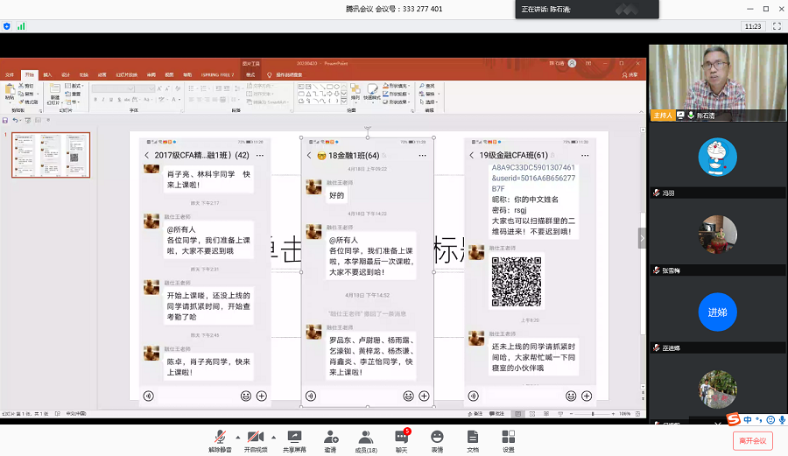Click the 进娣 participant avatar

[716, 312]
